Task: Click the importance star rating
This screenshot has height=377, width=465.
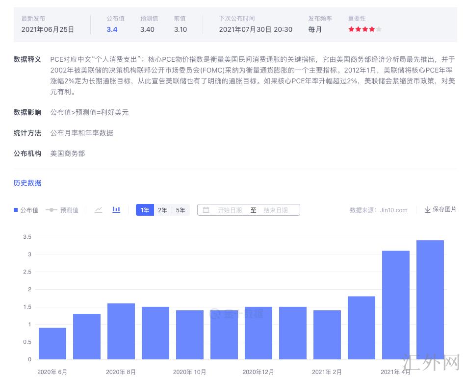Action: click(x=364, y=29)
